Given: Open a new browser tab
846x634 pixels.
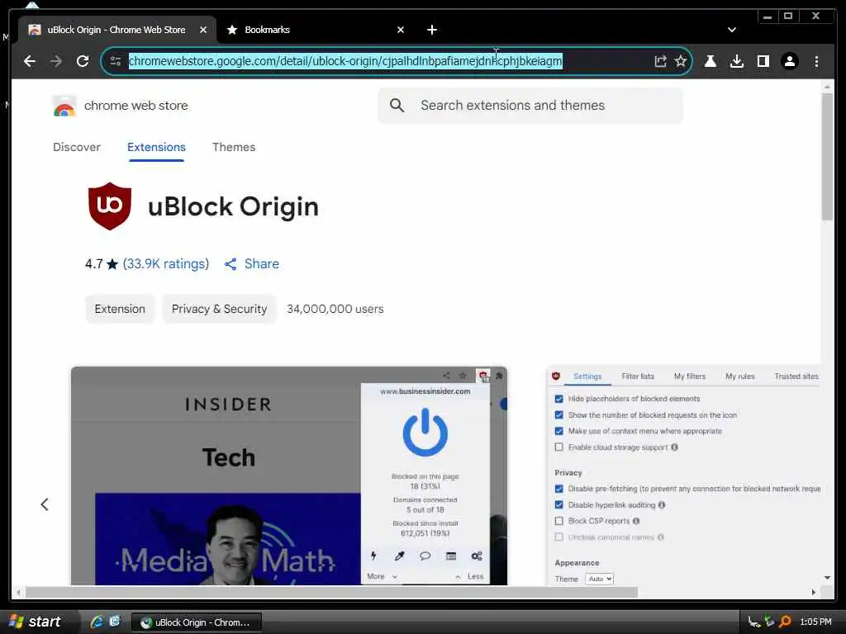Looking at the screenshot, I should (432, 30).
